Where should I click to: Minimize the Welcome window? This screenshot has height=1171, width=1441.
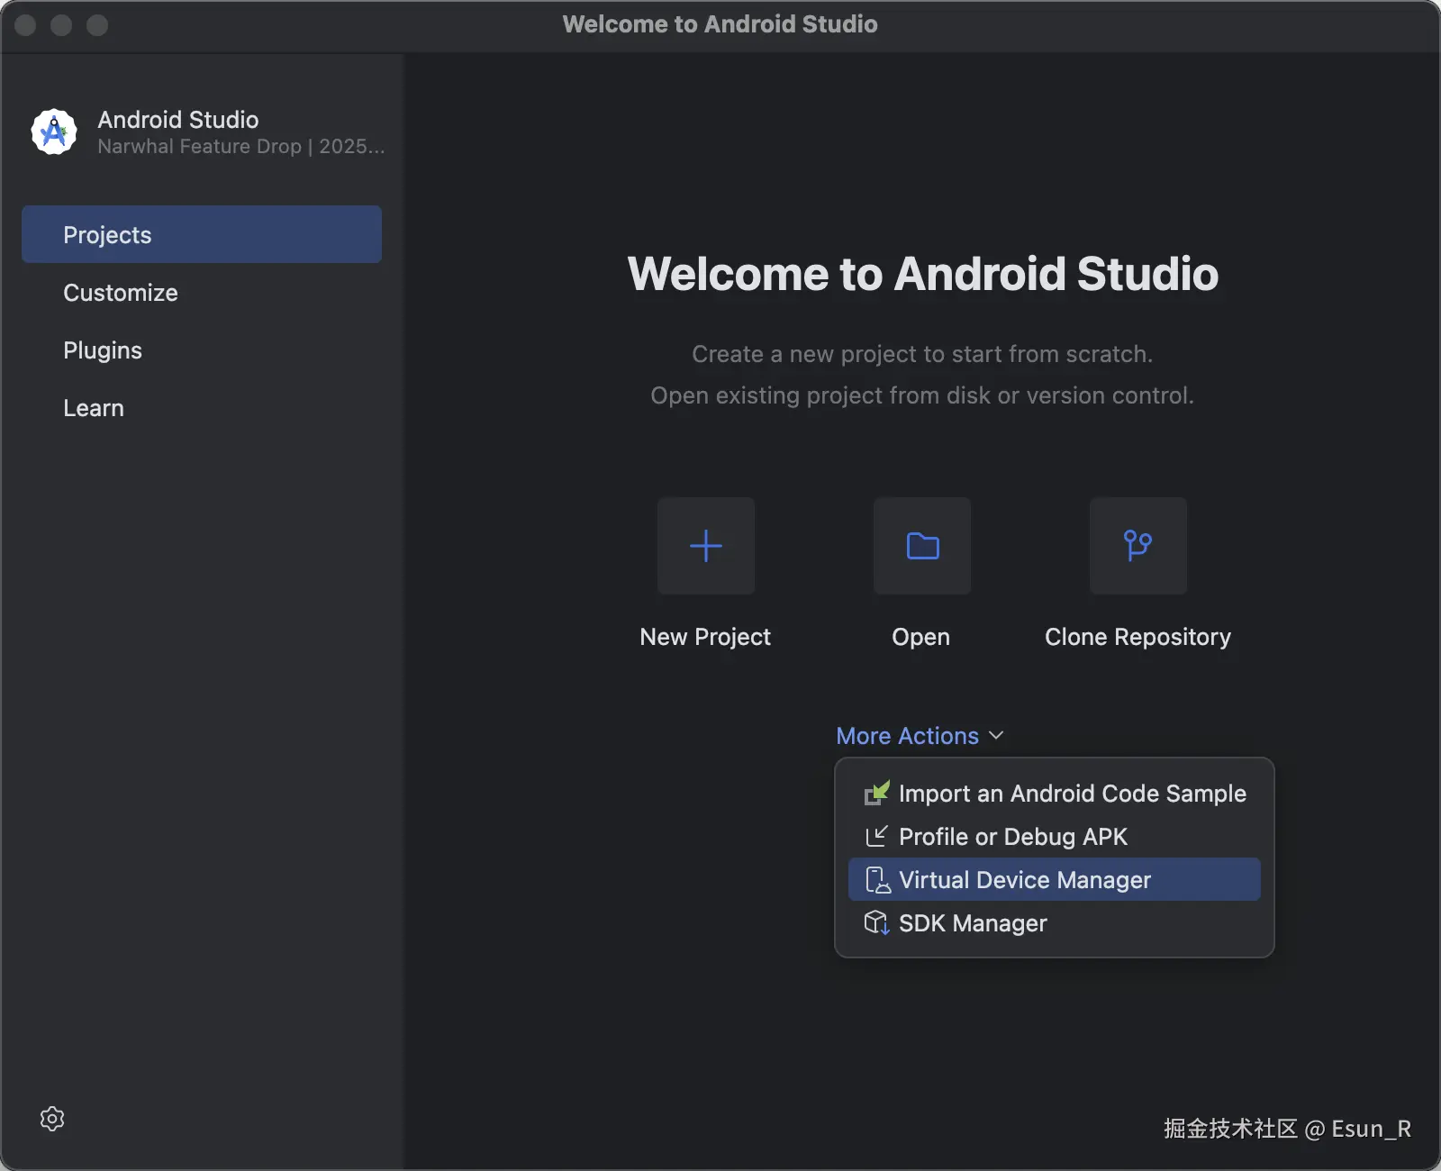point(61,25)
